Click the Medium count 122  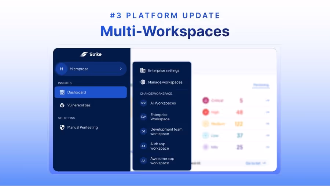239,124
